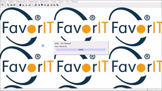Click the dark purple building toolbar icon
Screen dimensions: 162x91
click(20, 5)
